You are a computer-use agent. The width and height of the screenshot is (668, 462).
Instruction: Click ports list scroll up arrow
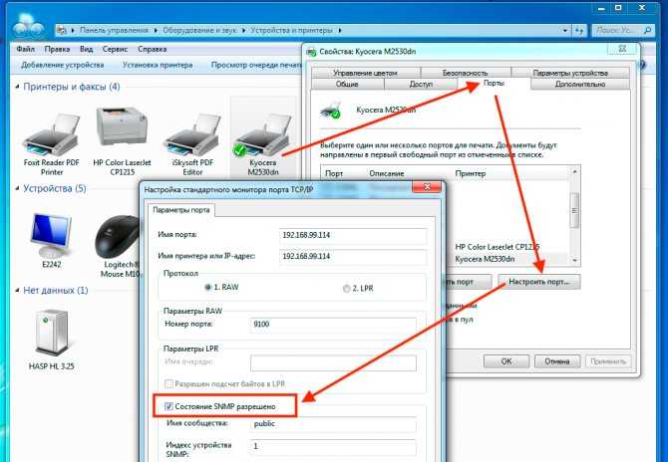click(574, 171)
